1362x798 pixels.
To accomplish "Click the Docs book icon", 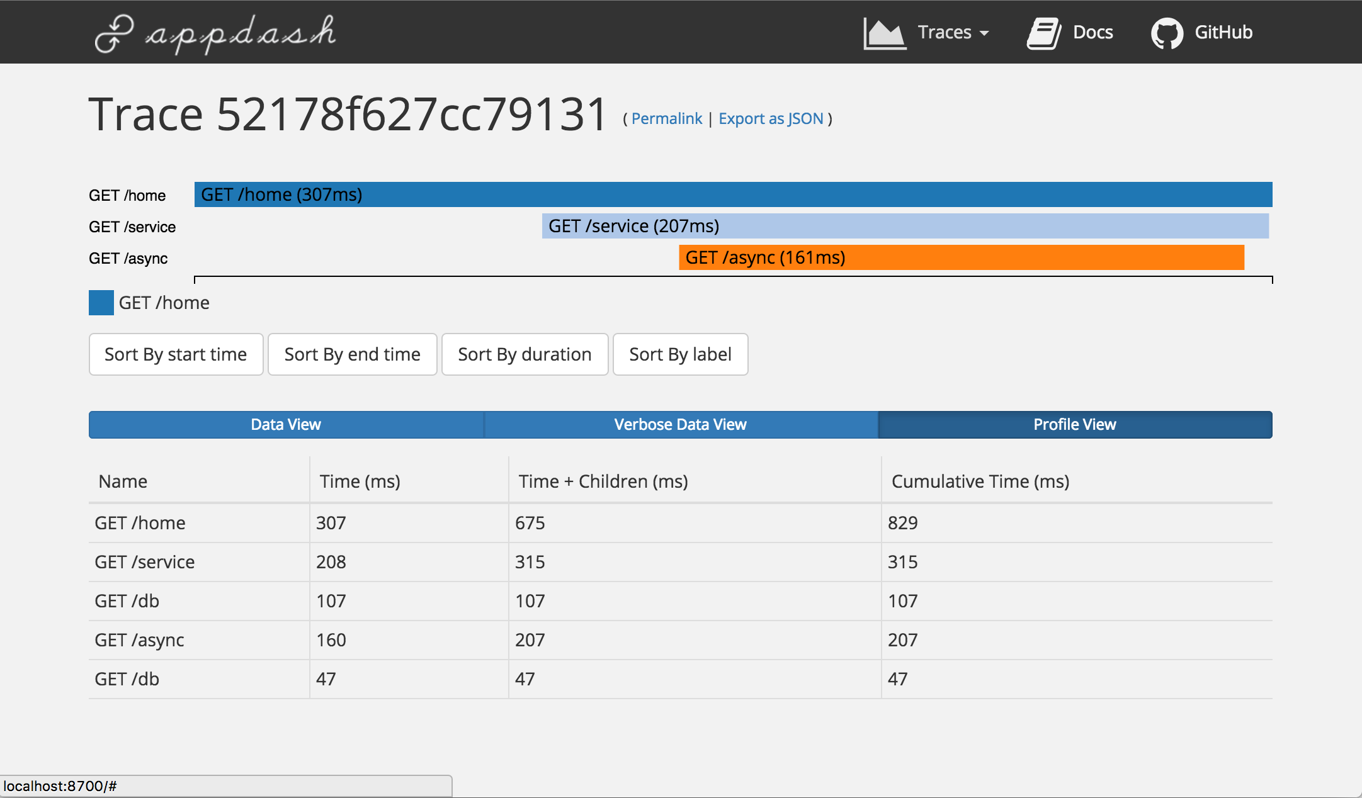I will coord(1044,33).
